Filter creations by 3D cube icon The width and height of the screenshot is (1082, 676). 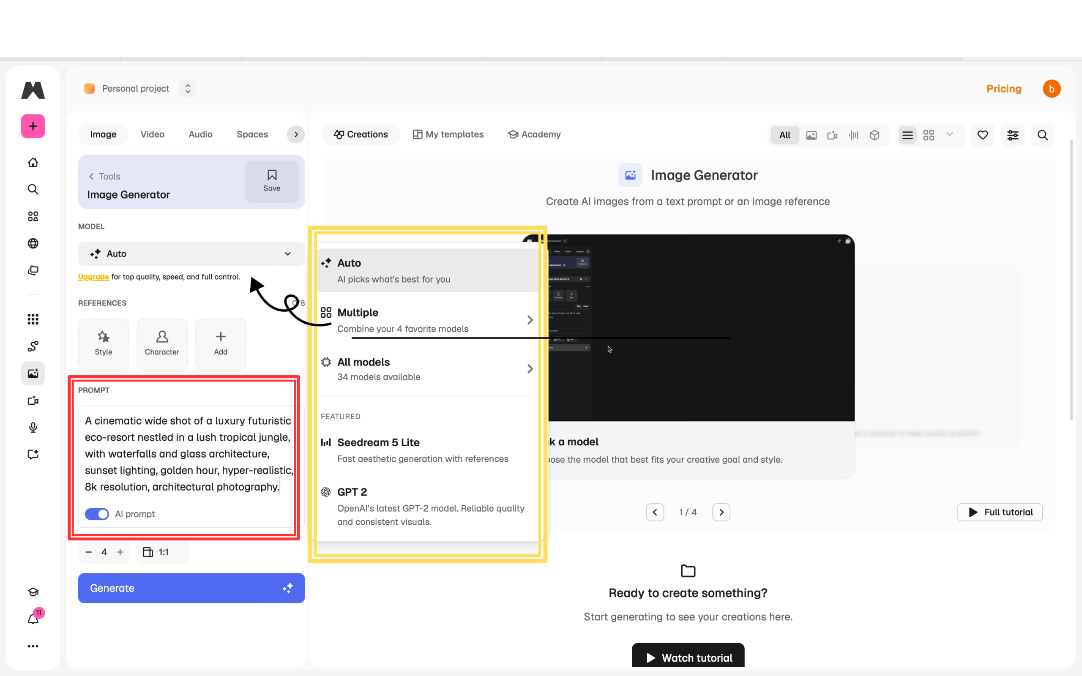click(874, 135)
